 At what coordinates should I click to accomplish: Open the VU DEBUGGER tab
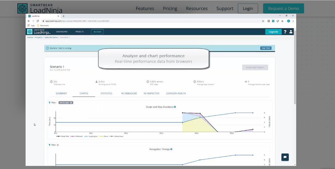tap(129, 93)
